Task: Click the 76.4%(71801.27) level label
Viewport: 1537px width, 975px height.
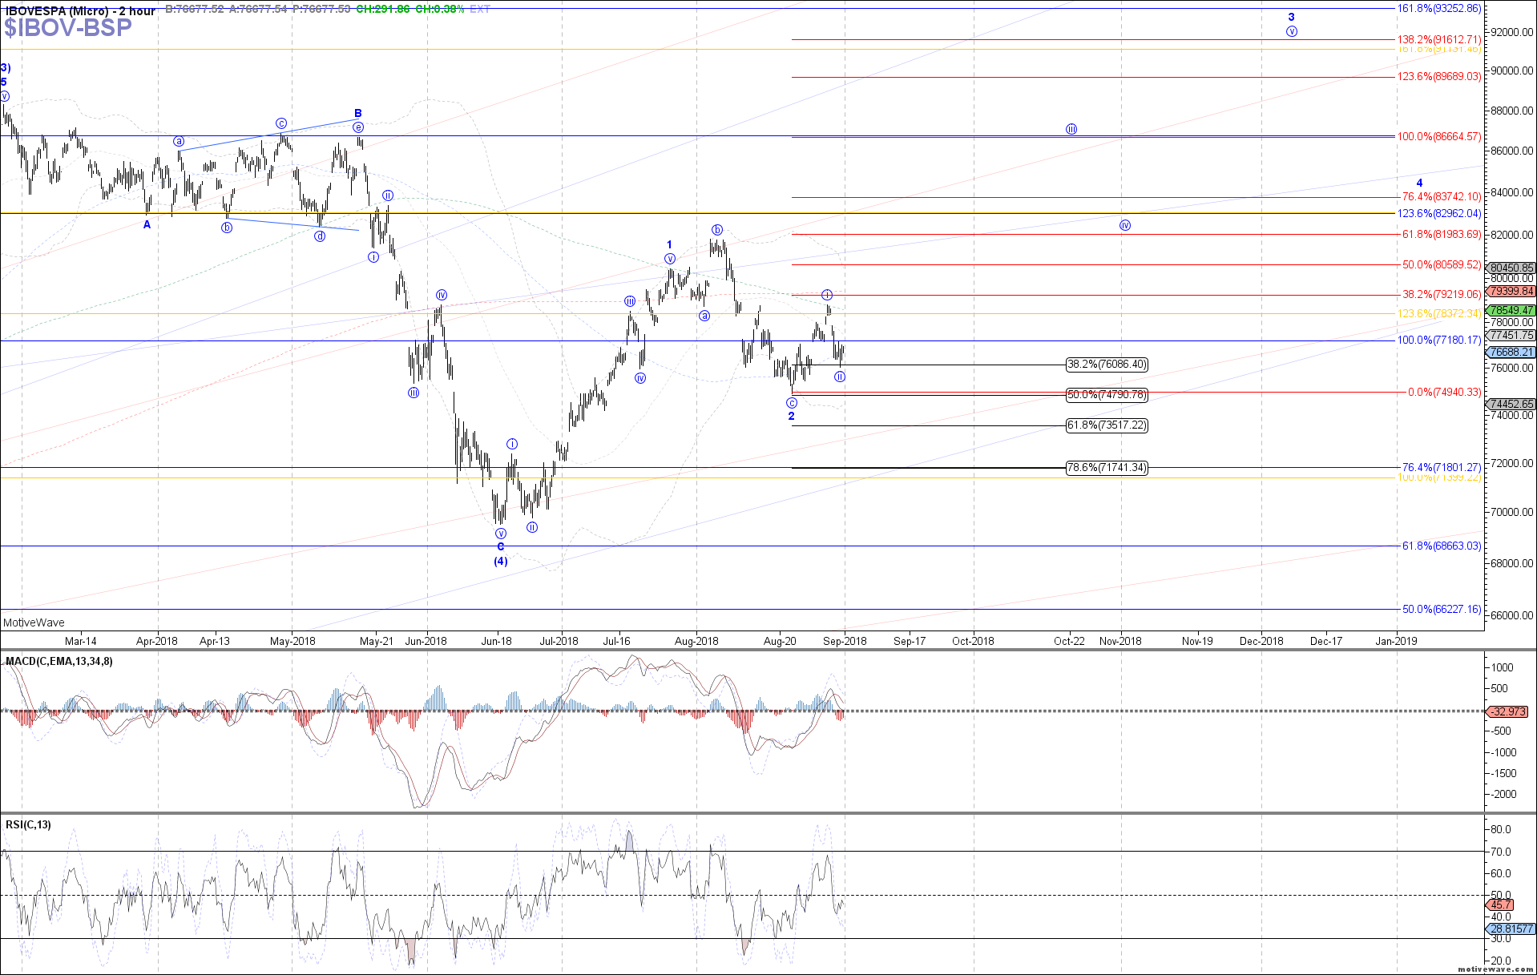Action: tap(1442, 467)
